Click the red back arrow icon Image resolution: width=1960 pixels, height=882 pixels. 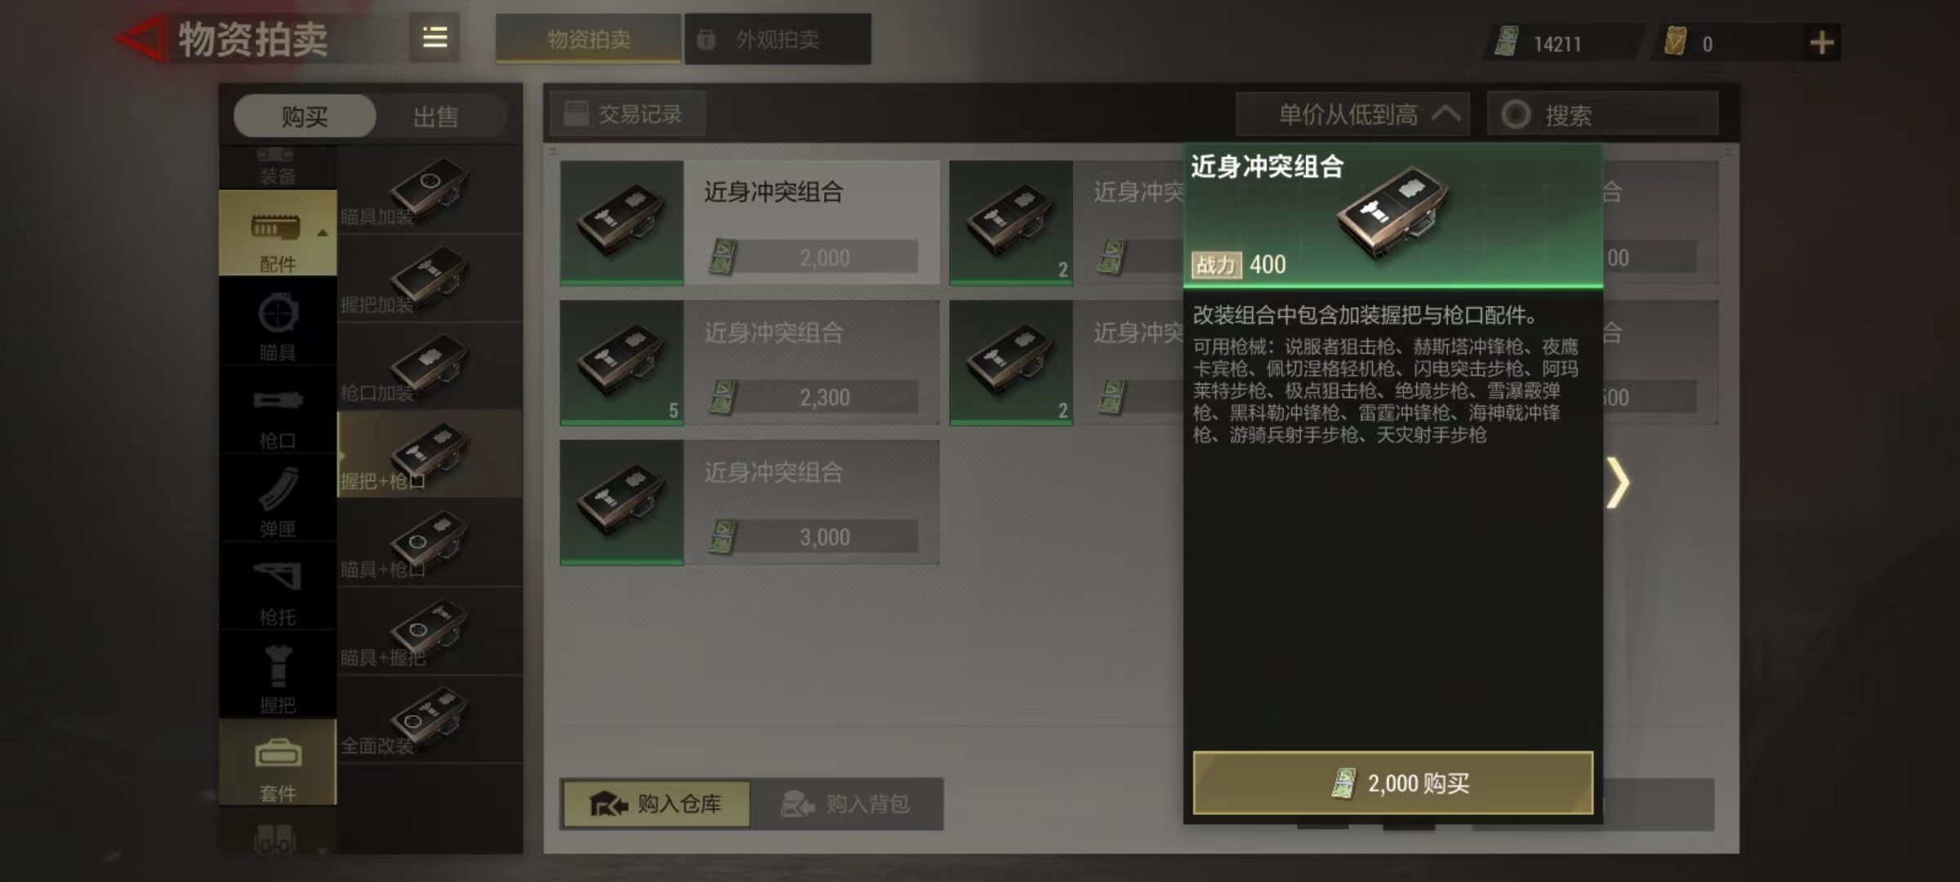pos(141,38)
